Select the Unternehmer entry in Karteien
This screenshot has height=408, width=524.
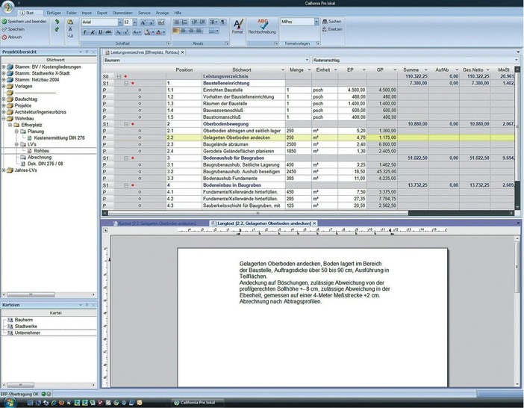coord(28,332)
